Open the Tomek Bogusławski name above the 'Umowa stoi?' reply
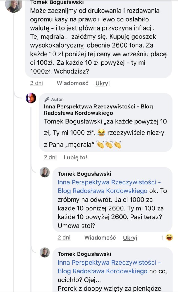 click(x=84, y=174)
